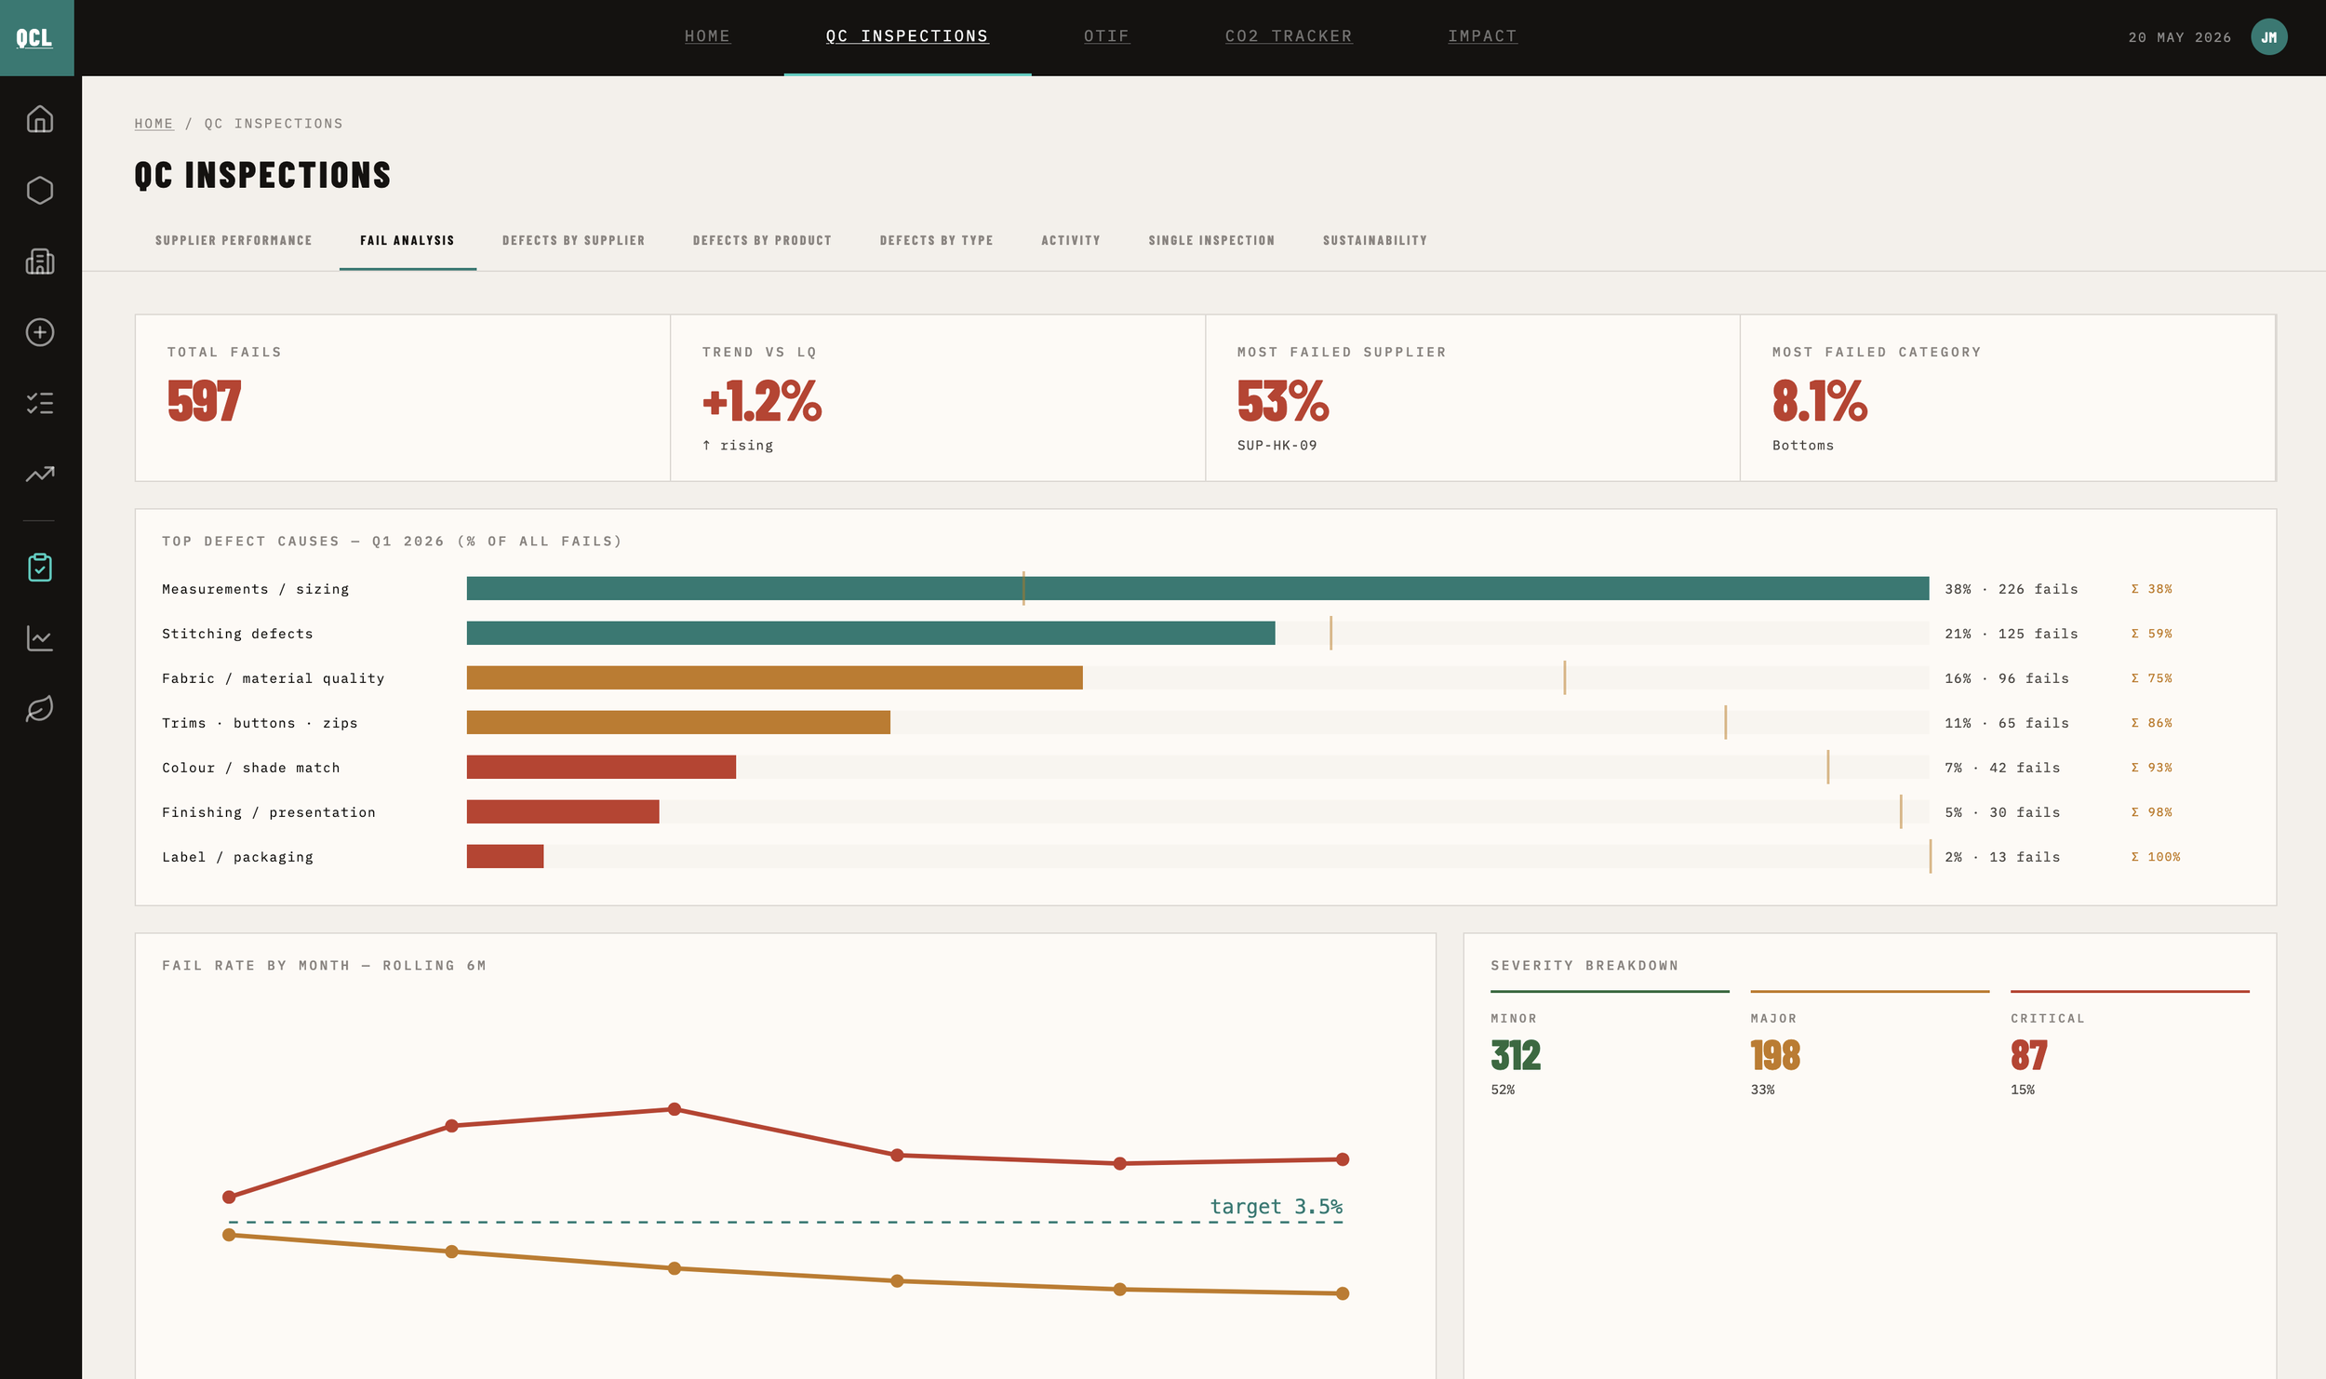The height and width of the screenshot is (1379, 2326).
Task: Open the home icon in sidebar
Action: [x=40, y=119]
